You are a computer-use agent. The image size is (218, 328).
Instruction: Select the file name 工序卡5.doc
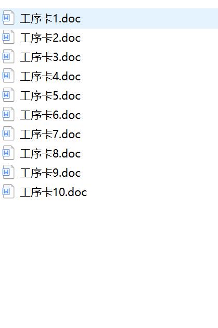coord(50,96)
